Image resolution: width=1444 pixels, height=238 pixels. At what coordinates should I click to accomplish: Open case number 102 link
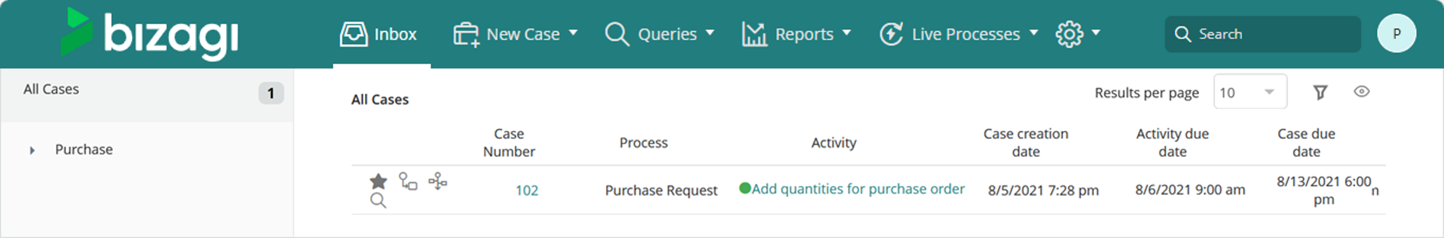tap(526, 190)
